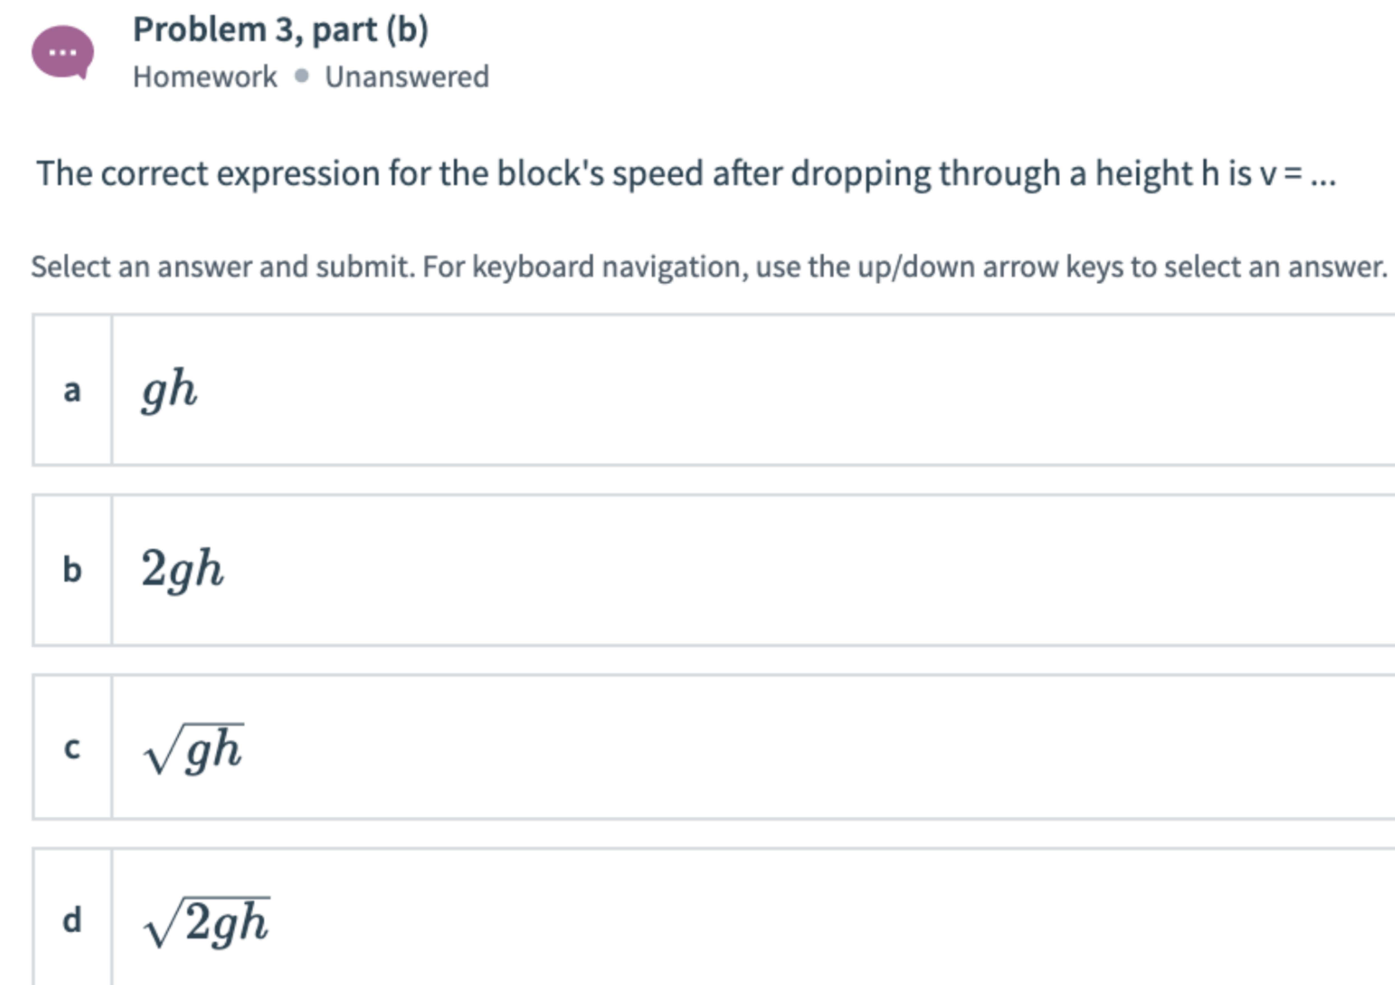Choose answer c square root of gh
The width and height of the screenshot is (1395, 985).
(714, 747)
